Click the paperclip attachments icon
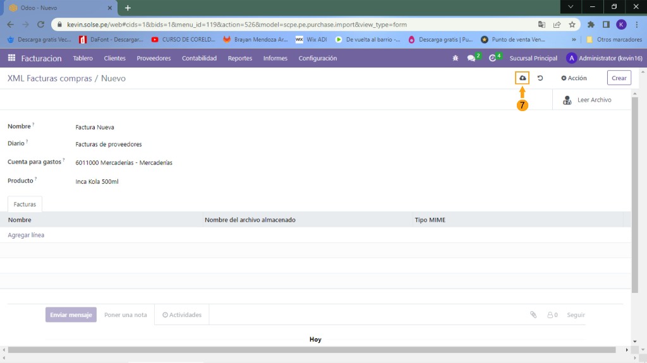Screen dimensions: 647x363 533,314
